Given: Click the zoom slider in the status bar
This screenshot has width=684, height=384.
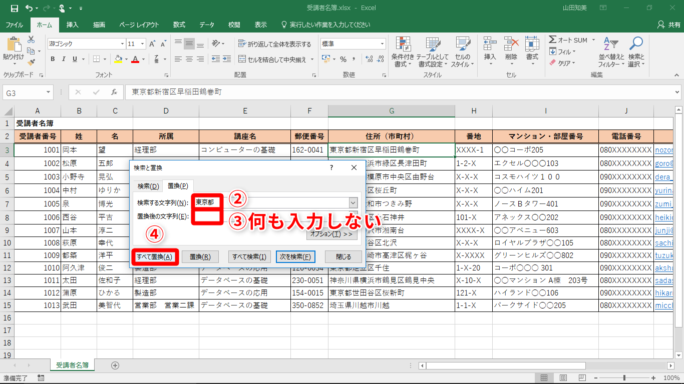Looking at the screenshot, I should (624, 378).
